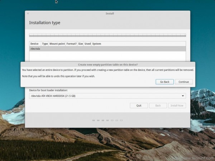Click the Back button in the Install window
Viewport: 215px width, 161px height.
[158, 106]
